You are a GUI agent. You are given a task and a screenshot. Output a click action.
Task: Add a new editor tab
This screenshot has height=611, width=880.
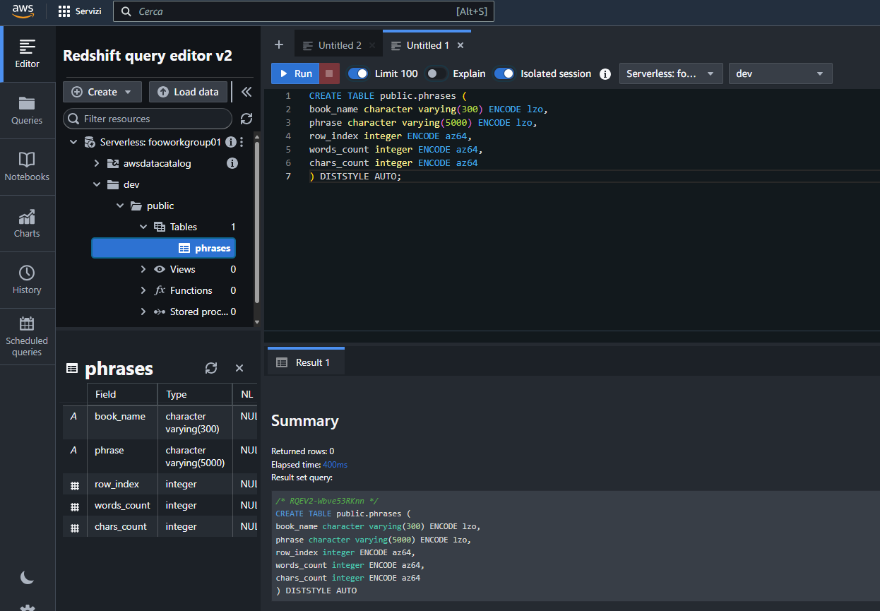click(x=279, y=45)
